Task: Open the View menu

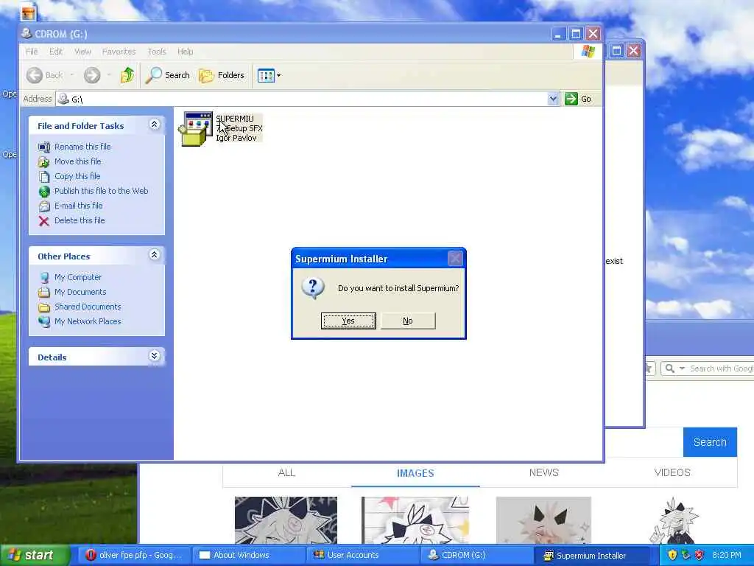Action: 82,52
